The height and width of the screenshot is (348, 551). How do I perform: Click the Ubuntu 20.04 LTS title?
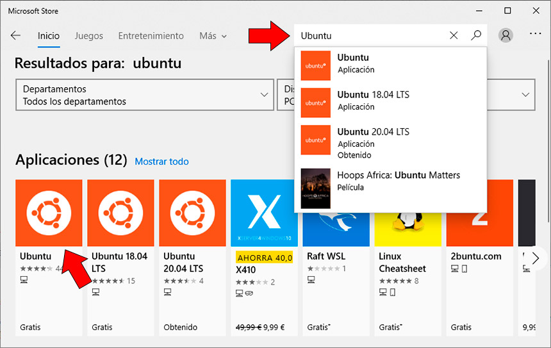(183, 262)
